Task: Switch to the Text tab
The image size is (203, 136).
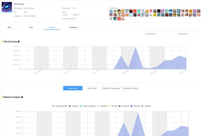Action: (31, 27)
